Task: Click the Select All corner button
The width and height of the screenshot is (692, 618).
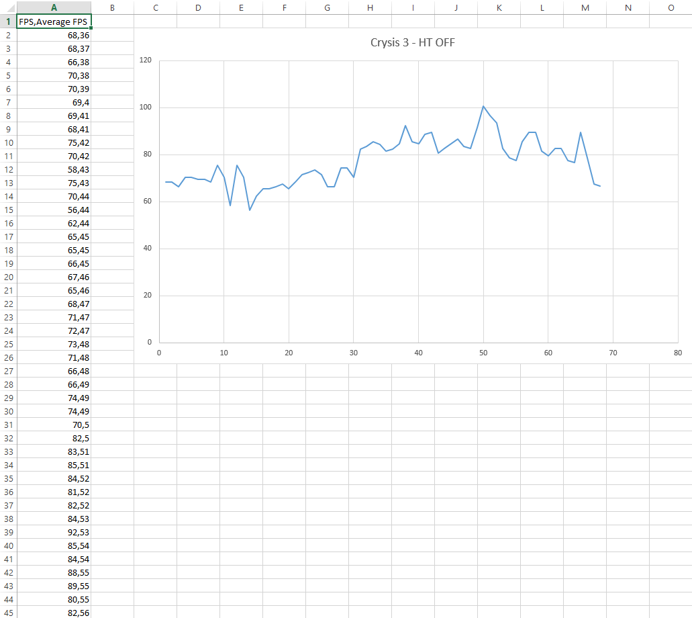Action: pos(8,7)
